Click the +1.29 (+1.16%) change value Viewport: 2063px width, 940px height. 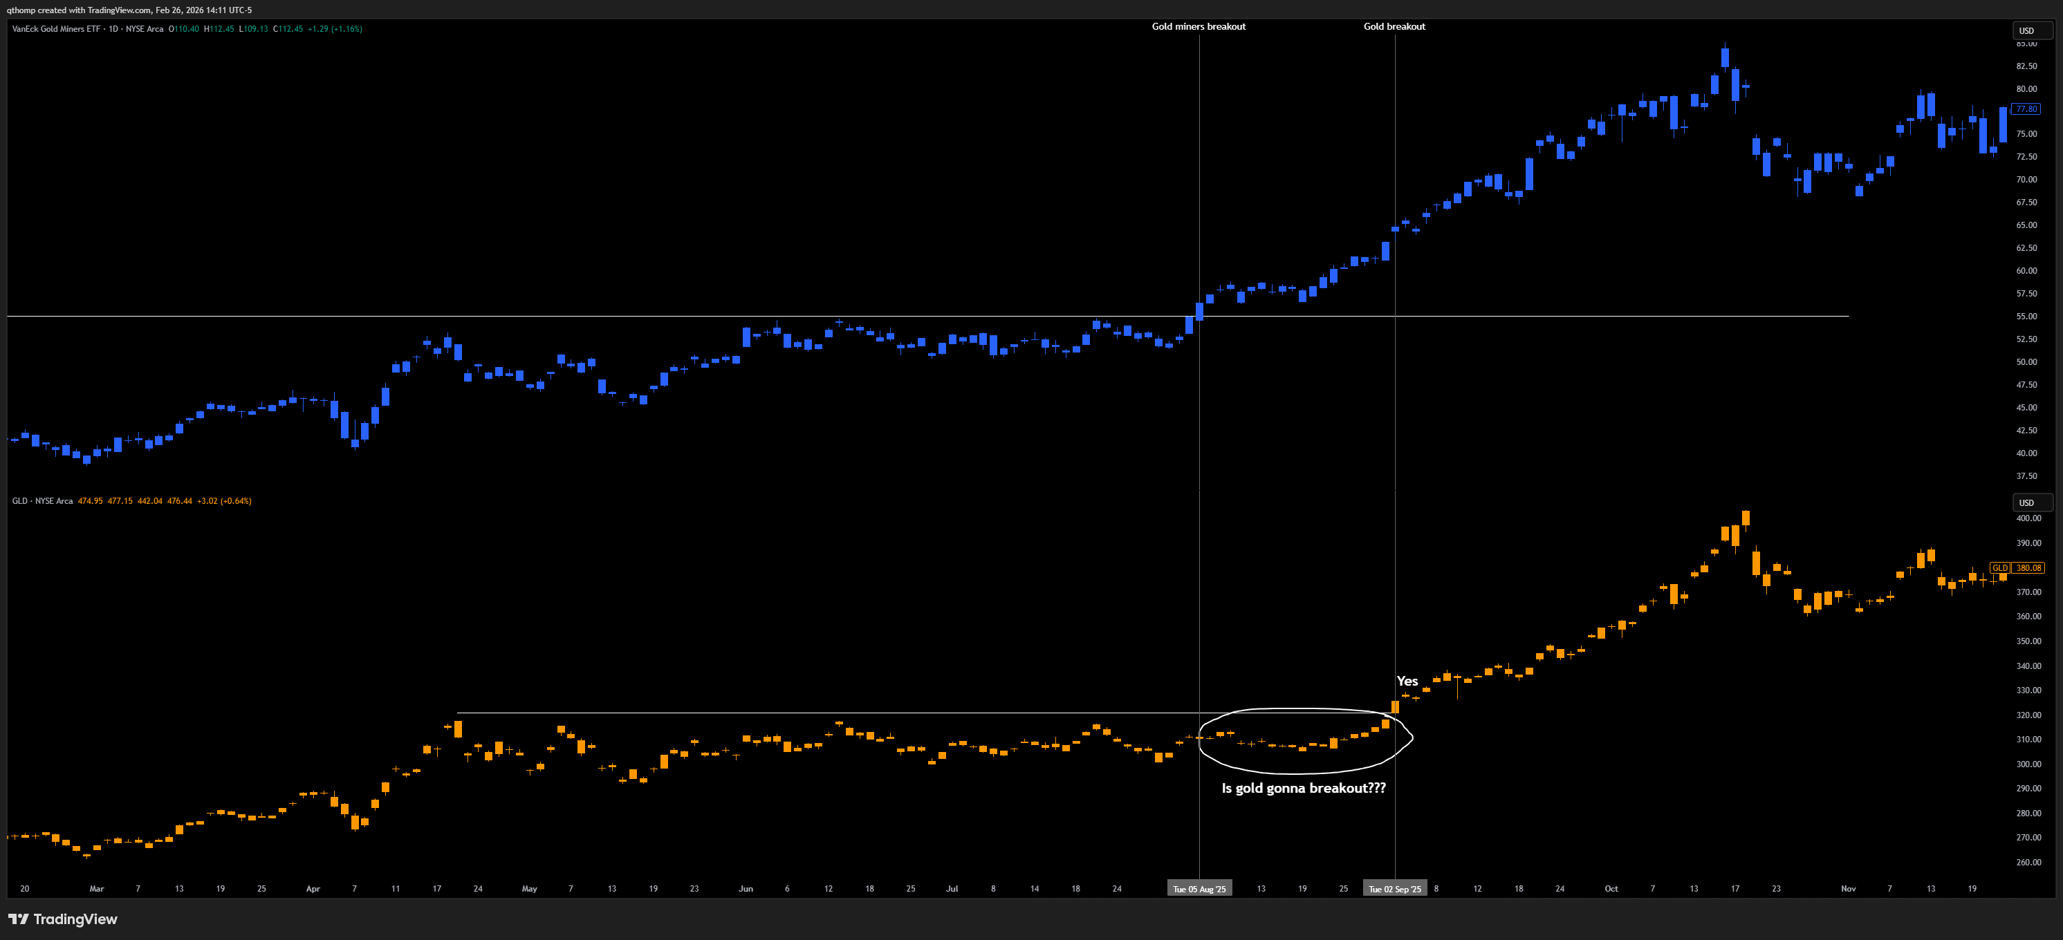335,29
